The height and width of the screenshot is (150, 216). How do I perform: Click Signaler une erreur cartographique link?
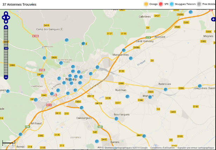pyautogui.click(x=196, y=148)
